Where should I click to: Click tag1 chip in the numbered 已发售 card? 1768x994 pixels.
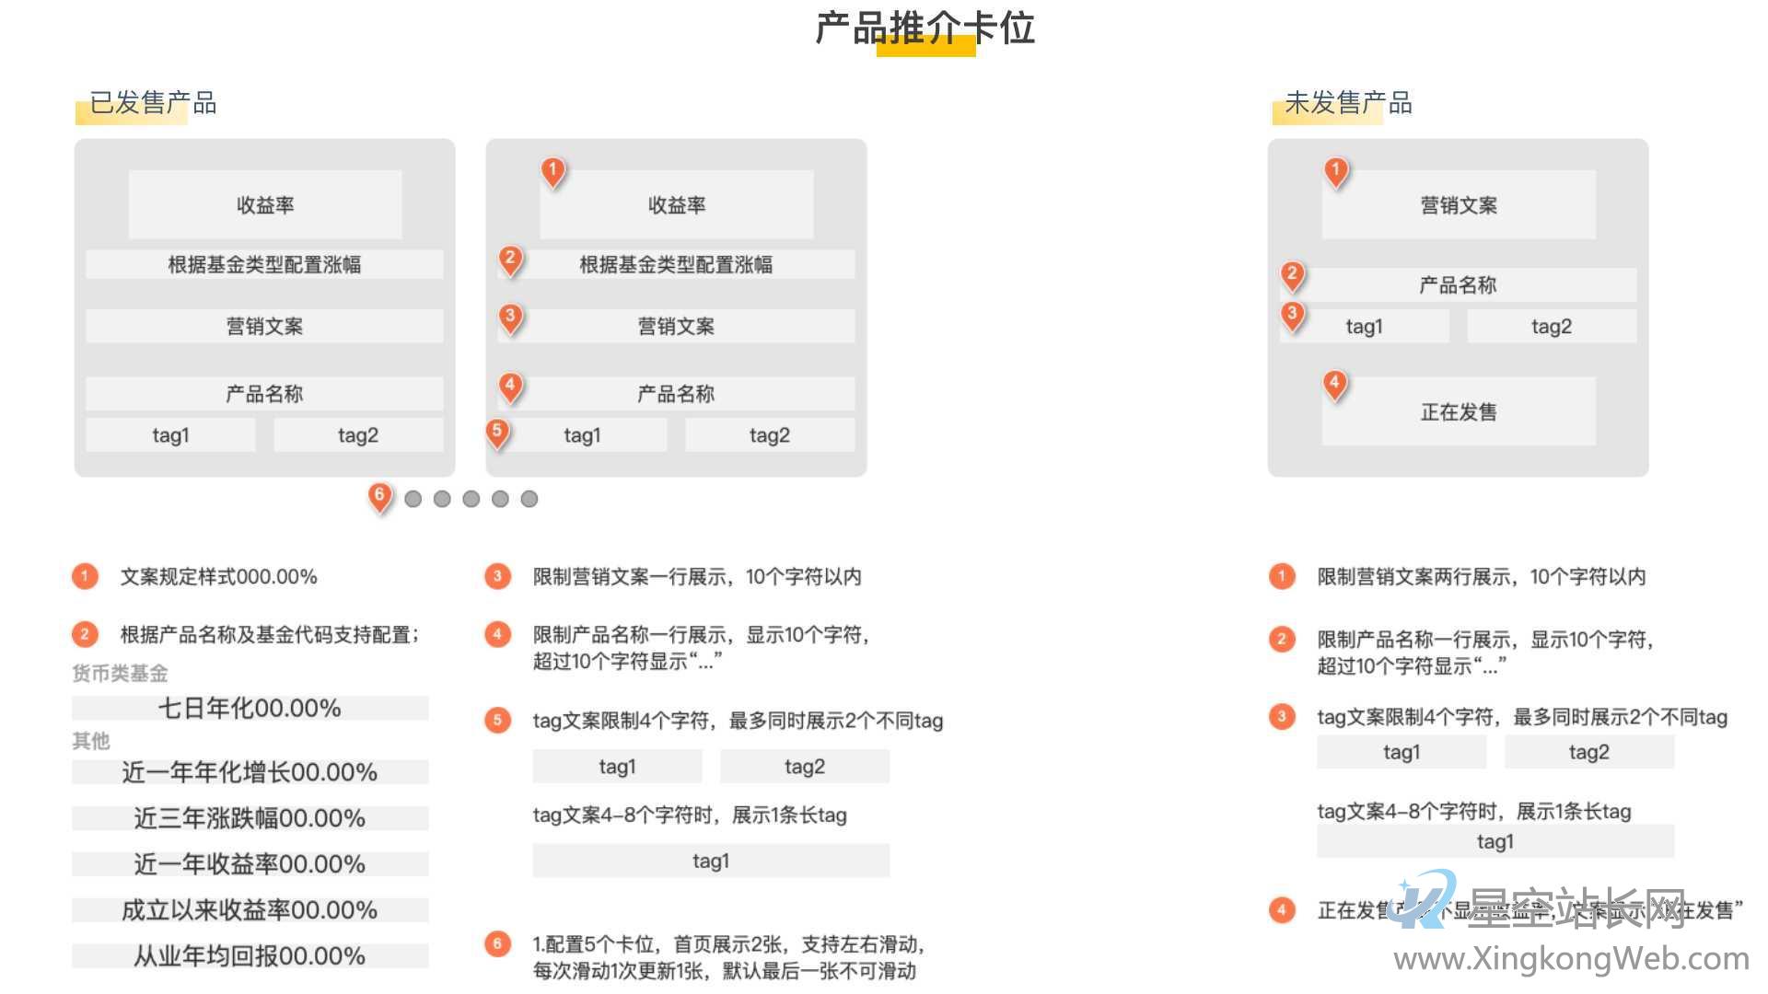click(x=582, y=435)
